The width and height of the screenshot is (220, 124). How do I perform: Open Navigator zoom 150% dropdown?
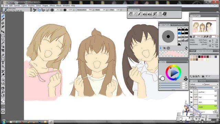point(202,37)
